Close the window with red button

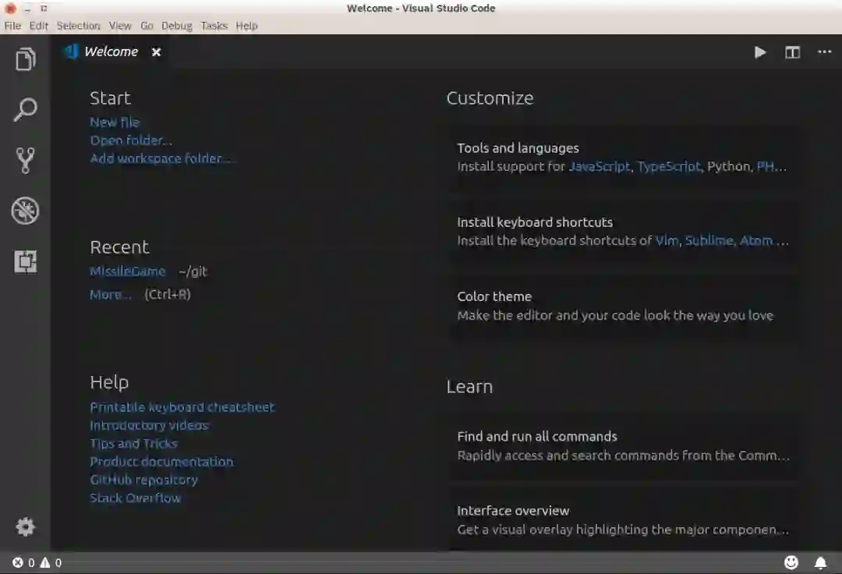coord(9,8)
